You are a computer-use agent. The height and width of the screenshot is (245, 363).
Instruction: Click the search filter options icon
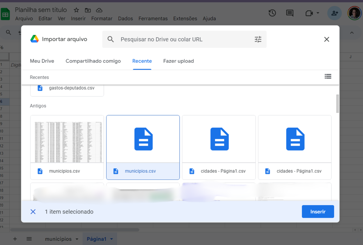pos(258,39)
